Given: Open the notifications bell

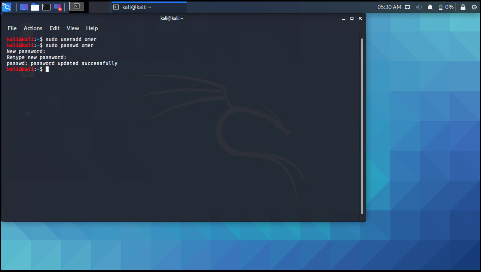Looking at the screenshot, I should [x=430, y=7].
